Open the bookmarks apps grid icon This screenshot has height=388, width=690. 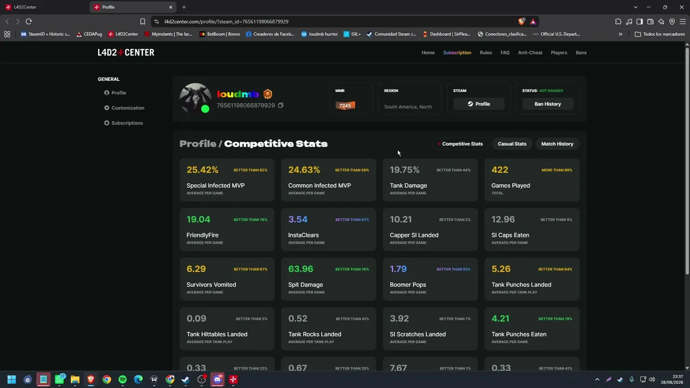[7, 34]
